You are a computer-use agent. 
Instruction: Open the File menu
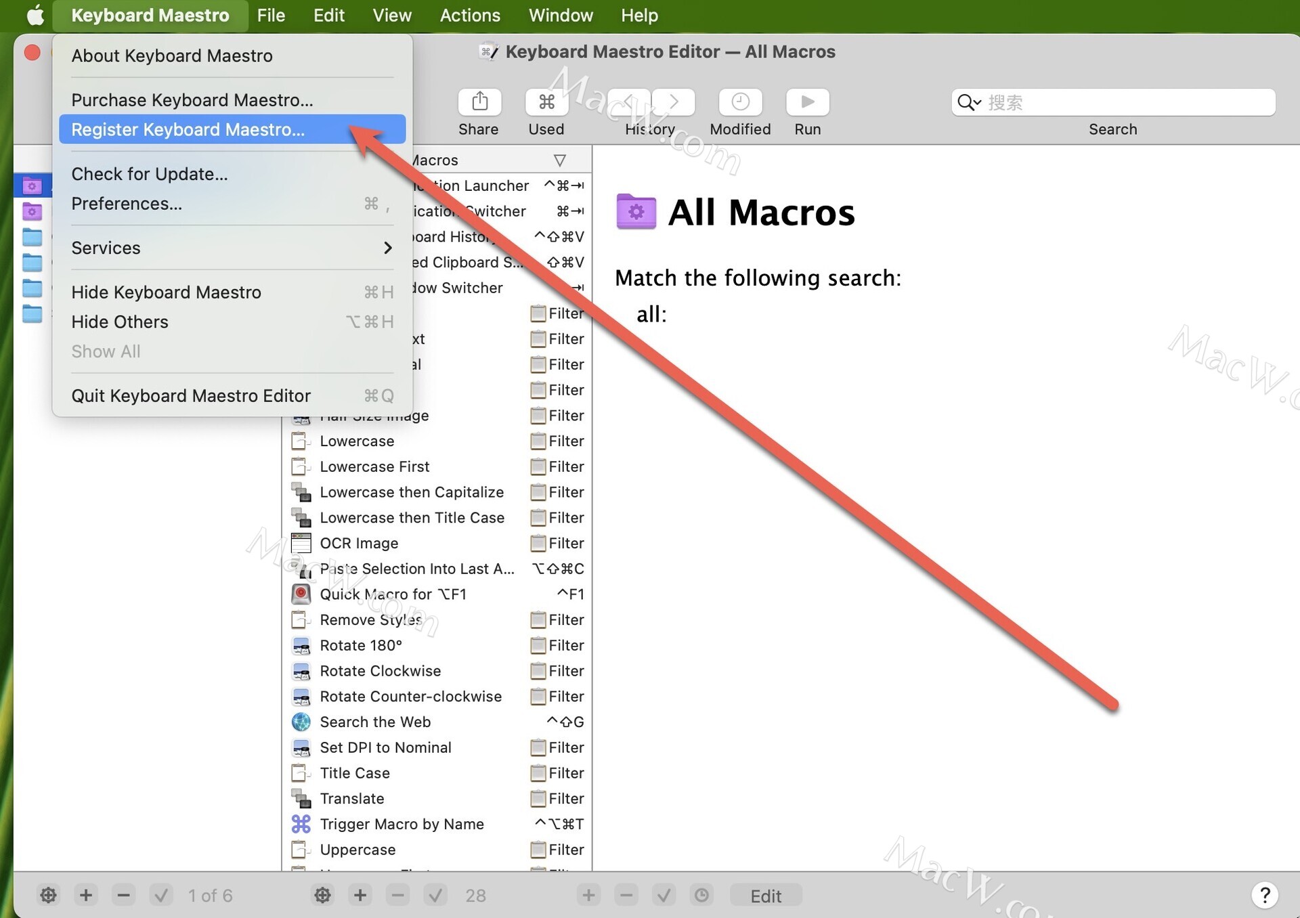pyautogui.click(x=271, y=15)
